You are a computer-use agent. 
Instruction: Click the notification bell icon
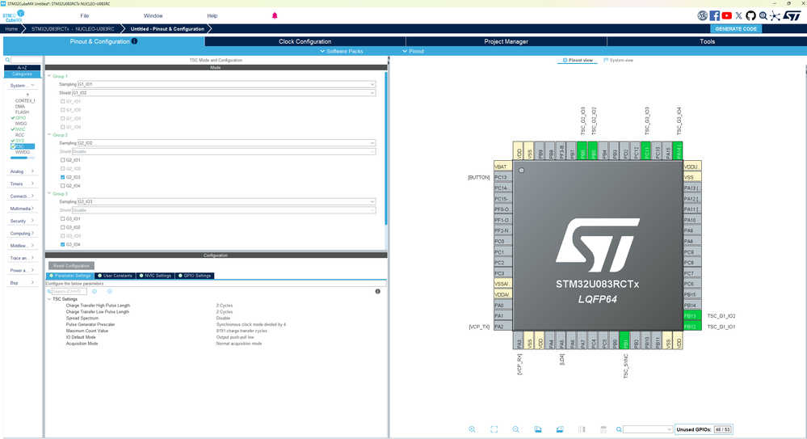275,15
